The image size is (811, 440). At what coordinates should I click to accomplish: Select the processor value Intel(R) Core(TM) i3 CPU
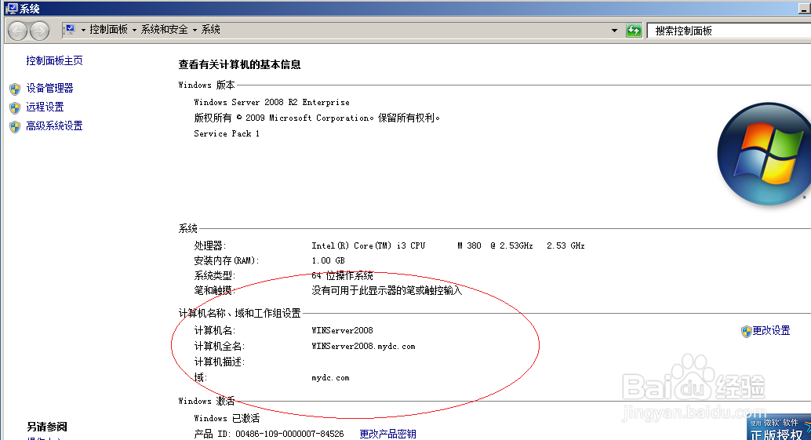[x=369, y=245]
